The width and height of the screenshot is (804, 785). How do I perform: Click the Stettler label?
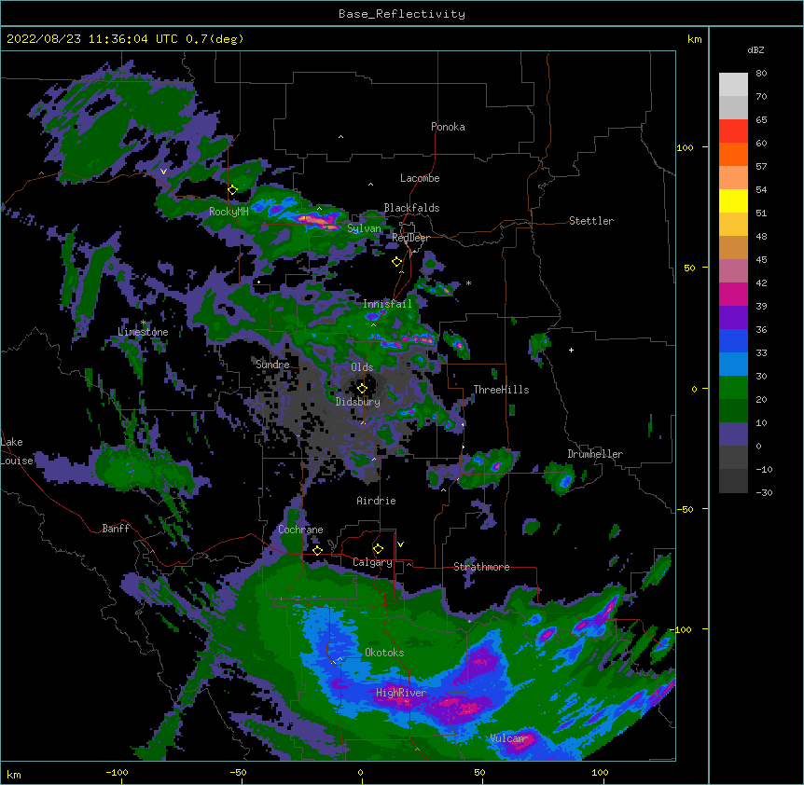coord(591,221)
